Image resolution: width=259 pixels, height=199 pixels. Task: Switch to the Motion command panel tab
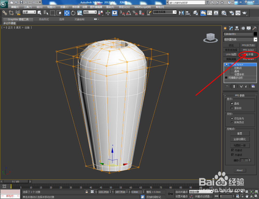point(243,28)
